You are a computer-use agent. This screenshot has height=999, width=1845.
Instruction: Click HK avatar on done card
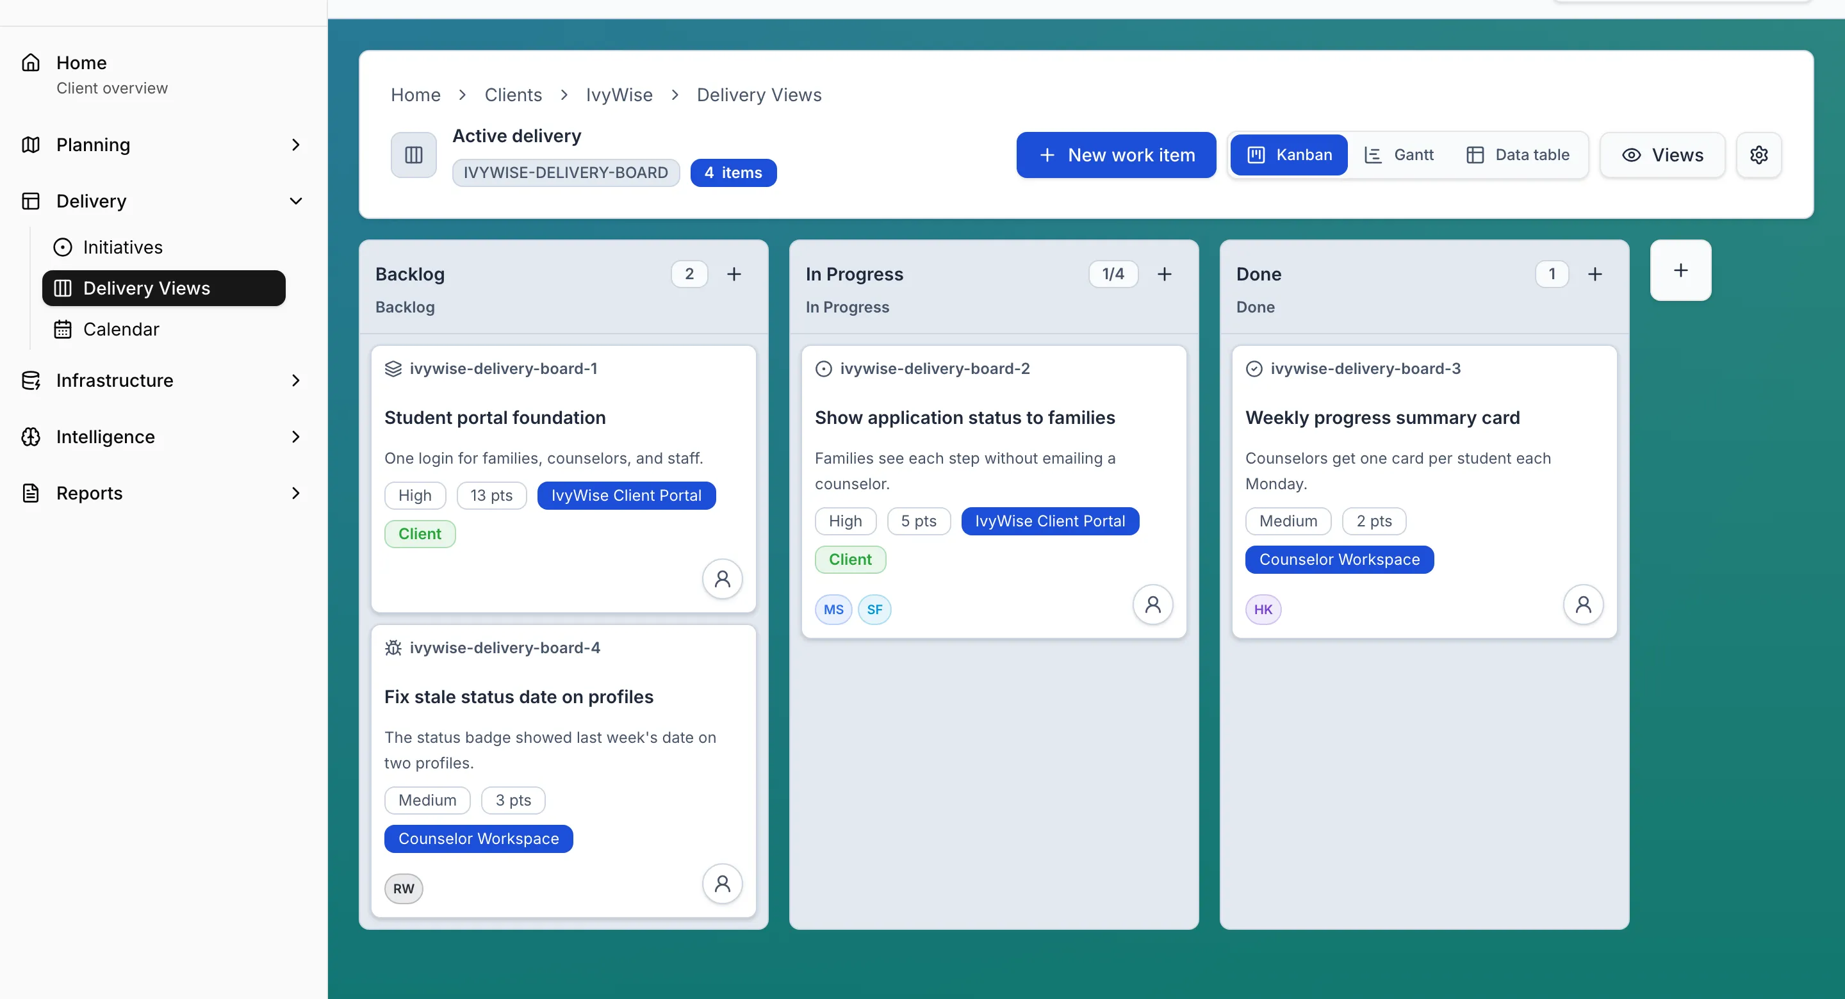coord(1263,610)
